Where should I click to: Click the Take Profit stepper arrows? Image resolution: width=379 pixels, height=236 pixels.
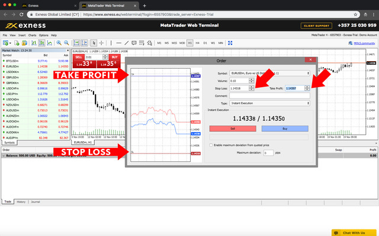pyautogui.click(x=307, y=88)
